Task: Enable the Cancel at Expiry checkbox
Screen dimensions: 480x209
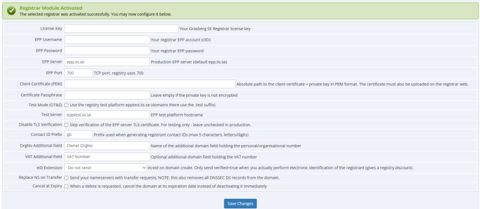Action: [x=66, y=186]
